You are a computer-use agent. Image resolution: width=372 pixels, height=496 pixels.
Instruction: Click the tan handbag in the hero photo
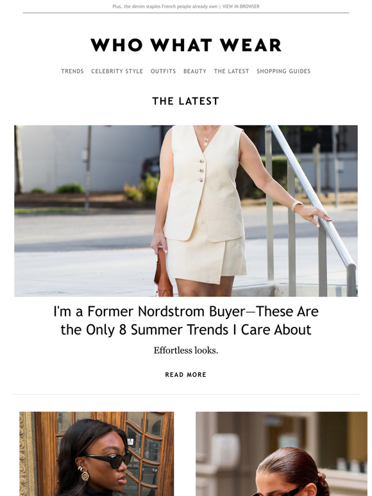(x=163, y=274)
